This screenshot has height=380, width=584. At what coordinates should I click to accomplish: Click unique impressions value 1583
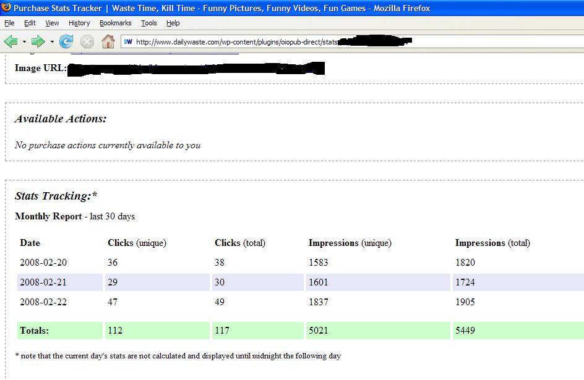pos(319,263)
